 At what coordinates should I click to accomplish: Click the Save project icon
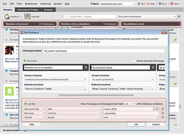(160, 4)
